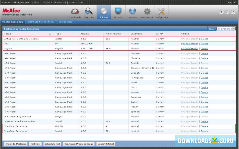Delete the Engine package

point(204,48)
